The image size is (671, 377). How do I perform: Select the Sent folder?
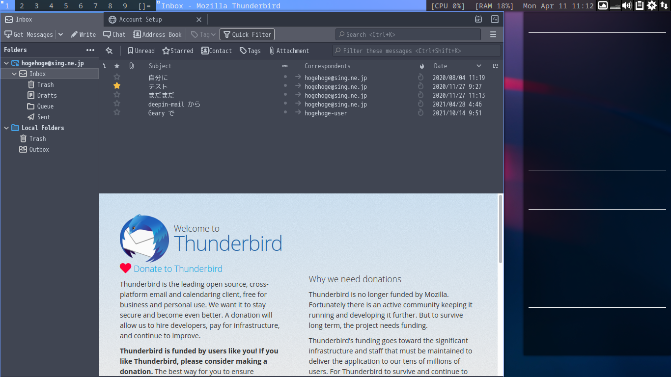click(39, 117)
